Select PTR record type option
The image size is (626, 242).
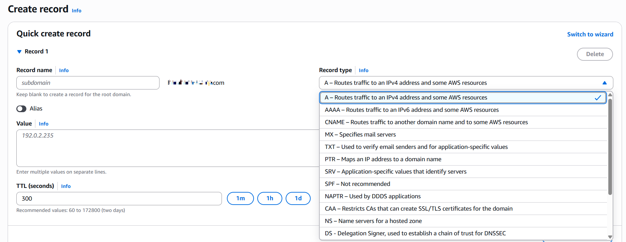click(x=463, y=159)
